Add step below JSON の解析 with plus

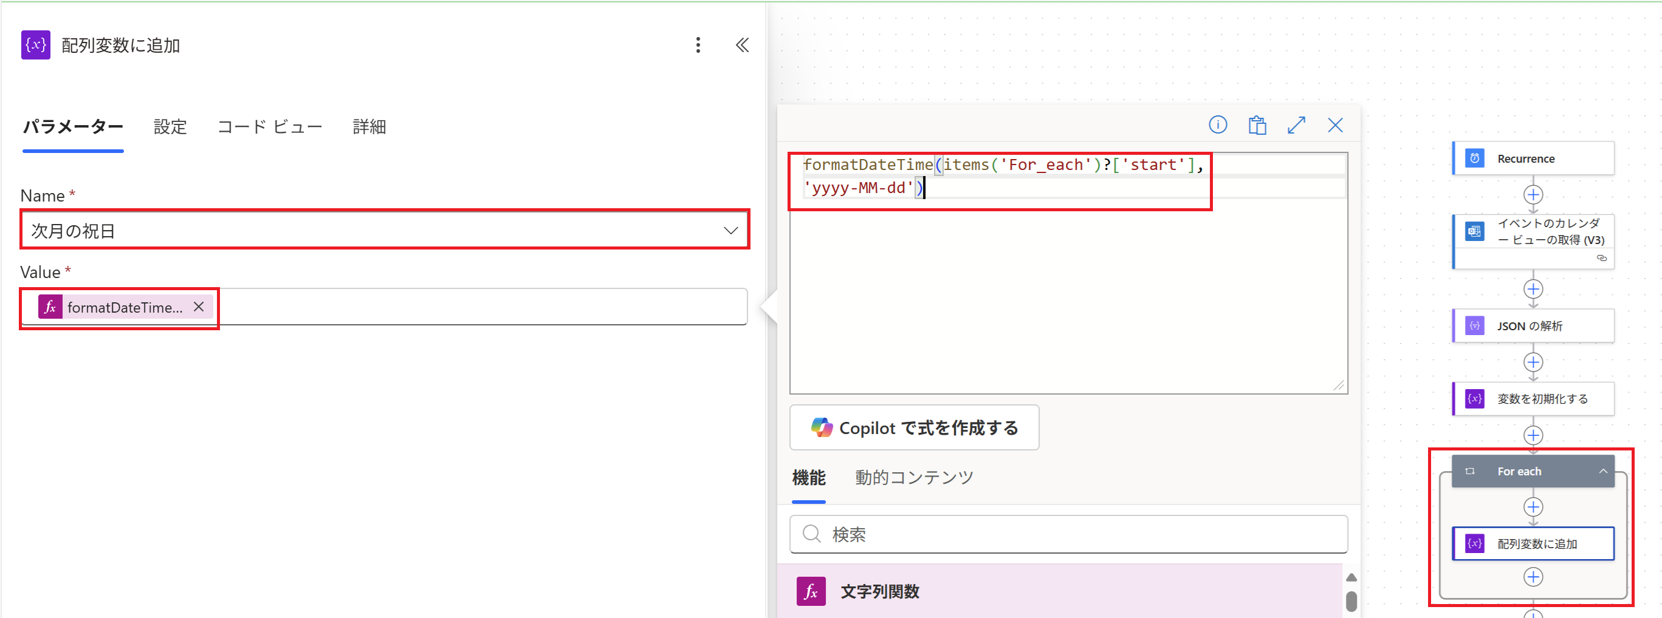coord(1533,362)
